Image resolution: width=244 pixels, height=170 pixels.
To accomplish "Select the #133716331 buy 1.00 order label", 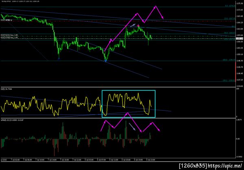I will [x=9, y=35].
